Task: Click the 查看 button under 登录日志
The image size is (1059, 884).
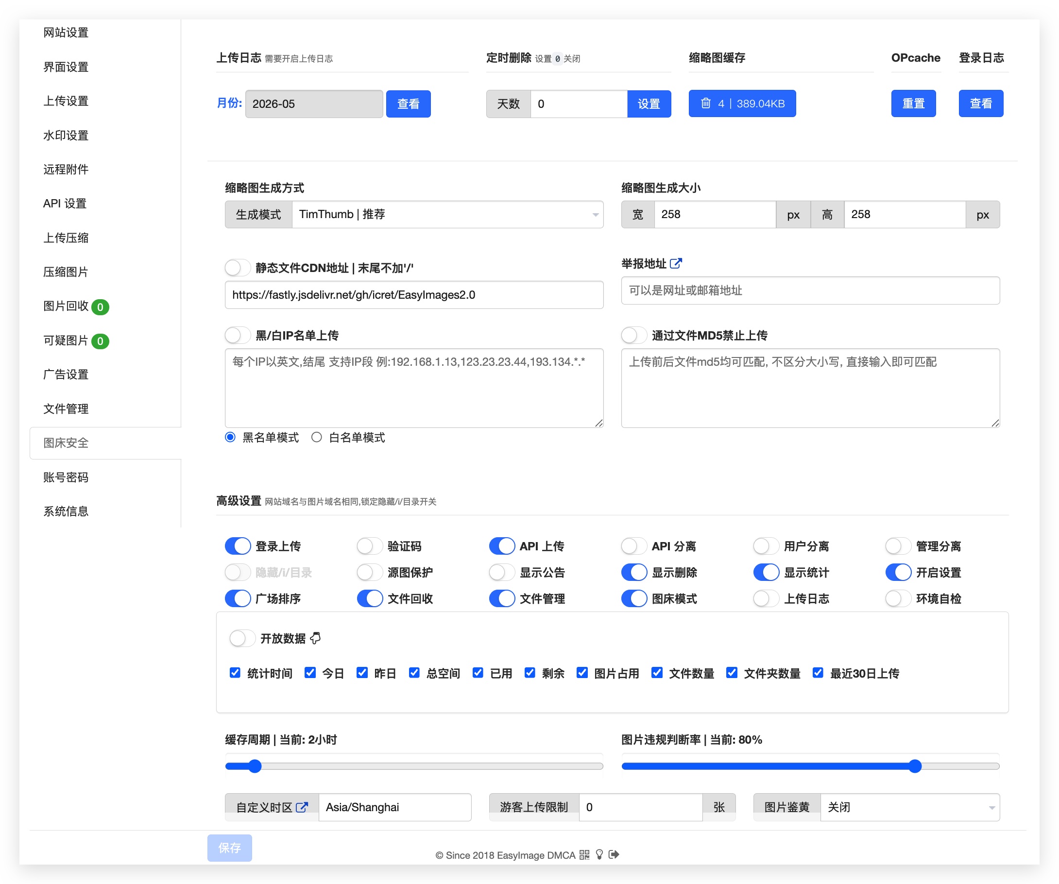Action: coord(981,103)
